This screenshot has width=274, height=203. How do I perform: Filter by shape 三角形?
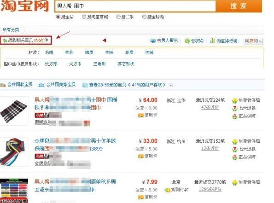[99, 64]
